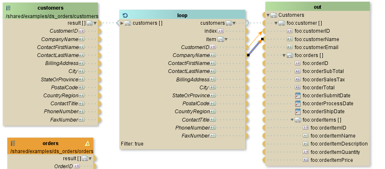Click the decimal icon beside foo:orderItemPrice
Screen dimensions: 385x169
(306, 160)
